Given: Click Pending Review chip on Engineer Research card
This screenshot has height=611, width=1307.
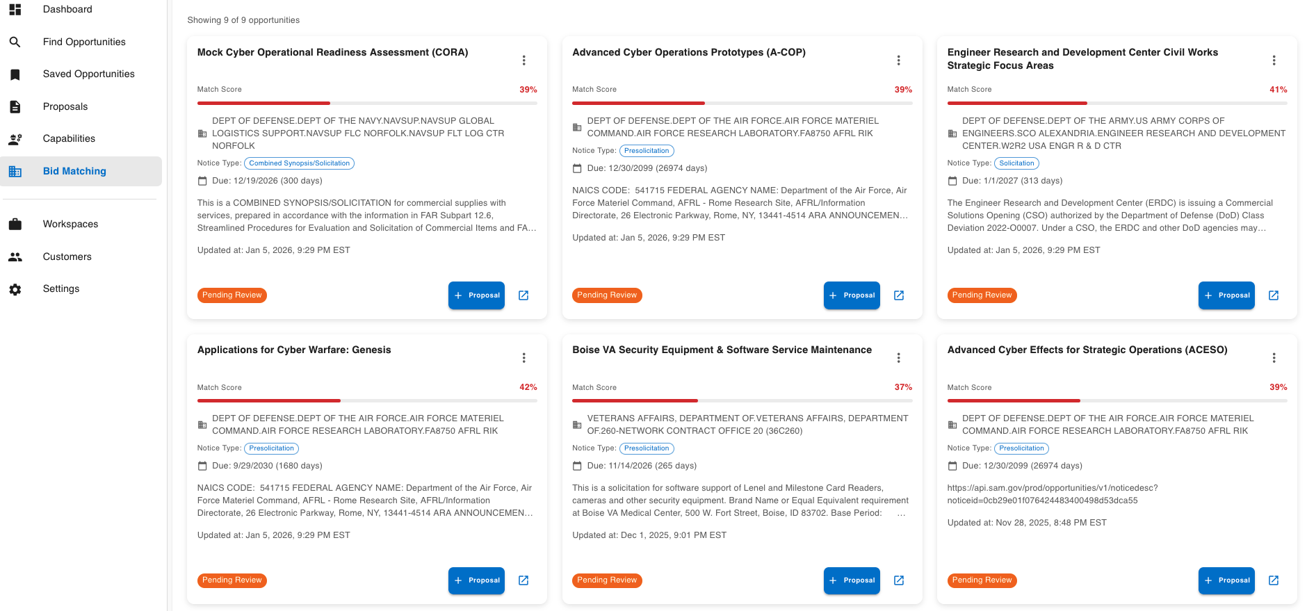Looking at the screenshot, I should 981,295.
